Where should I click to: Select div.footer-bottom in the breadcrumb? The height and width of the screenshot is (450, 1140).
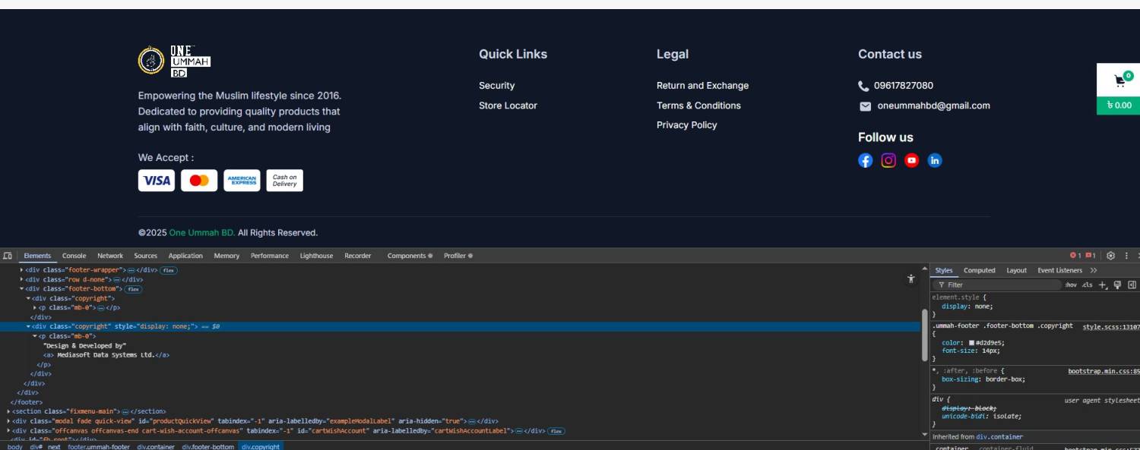208,447
